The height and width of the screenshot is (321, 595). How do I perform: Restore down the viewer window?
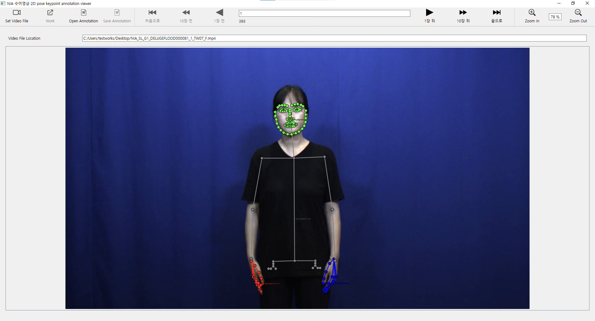(573, 3)
